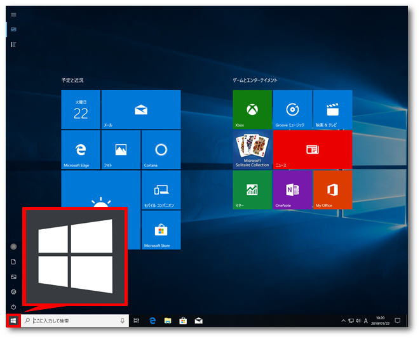Open File Explorer from taskbar
Viewport: 420px width, 339px height.
(x=168, y=321)
